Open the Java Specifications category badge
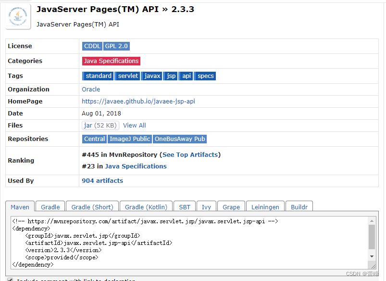 point(111,61)
